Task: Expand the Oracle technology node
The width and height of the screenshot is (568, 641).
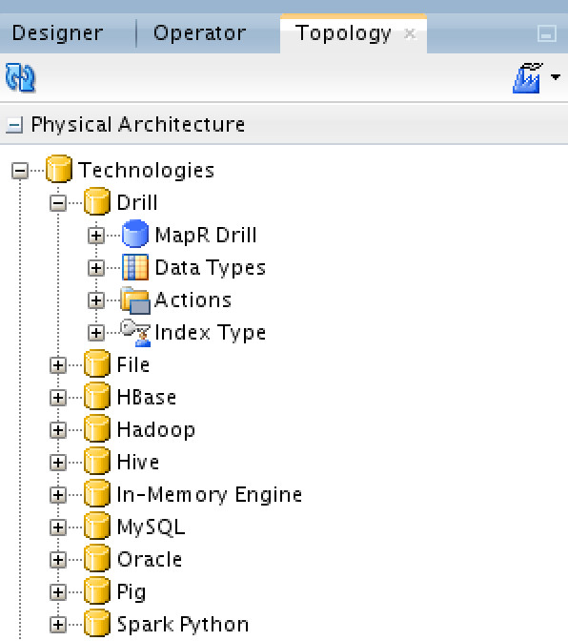Action: point(58,560)
